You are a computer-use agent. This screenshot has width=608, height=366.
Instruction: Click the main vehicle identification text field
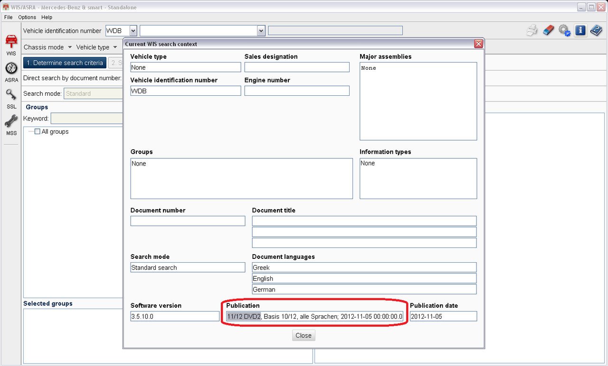(199, 31)
